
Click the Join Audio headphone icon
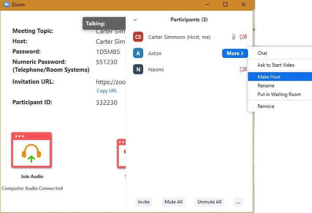coord(32,150)
